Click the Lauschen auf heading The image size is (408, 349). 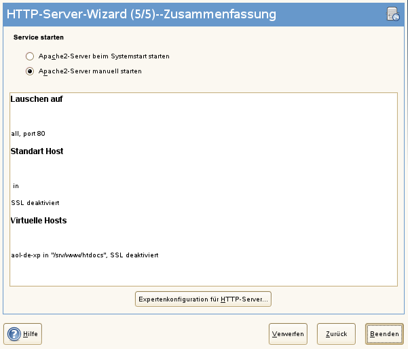pyautogui.click(x=37, y=99)
